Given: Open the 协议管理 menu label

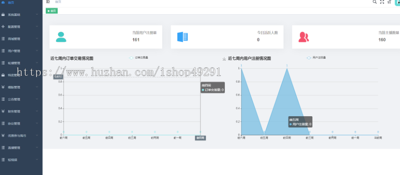Looking at the screenshot, I should [14, 124].
